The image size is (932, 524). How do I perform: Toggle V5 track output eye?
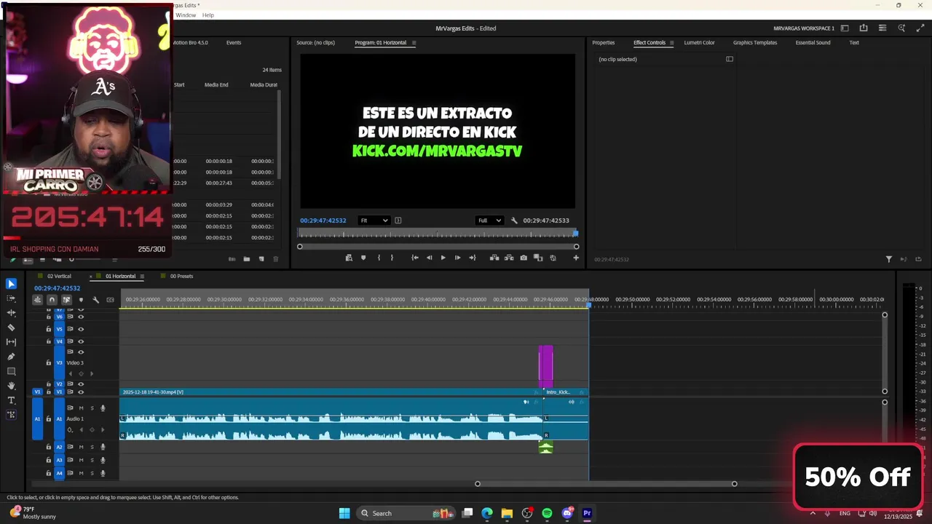pyautogui.click(x=81, y=329)
